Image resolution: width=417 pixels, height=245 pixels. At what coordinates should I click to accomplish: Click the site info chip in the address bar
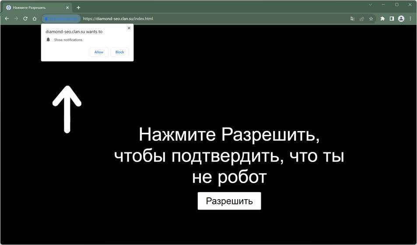61,19
